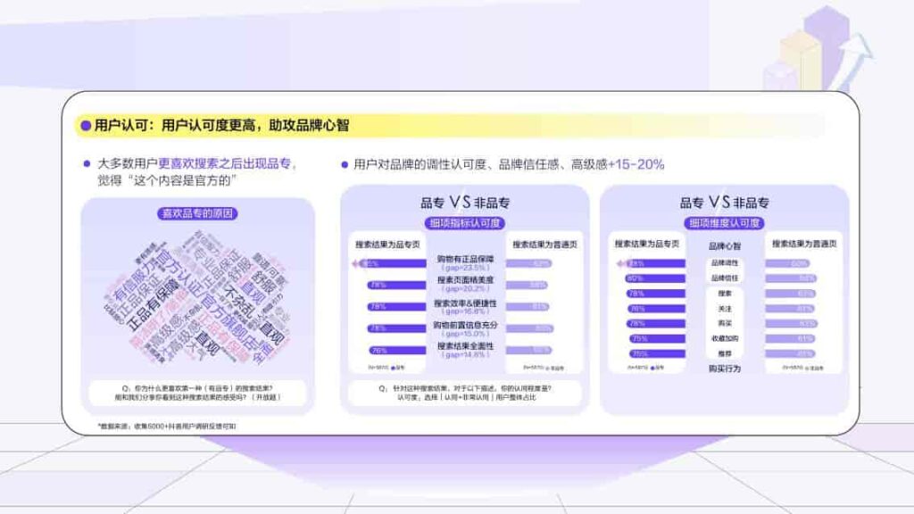Click the 购买行为 category heading
The height and width of the screenshot is (514, 914).
724,368
